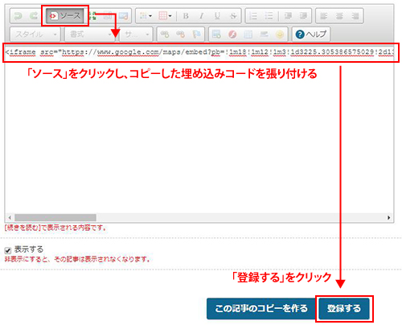Open the ヘルプ help button

[311, 35]
